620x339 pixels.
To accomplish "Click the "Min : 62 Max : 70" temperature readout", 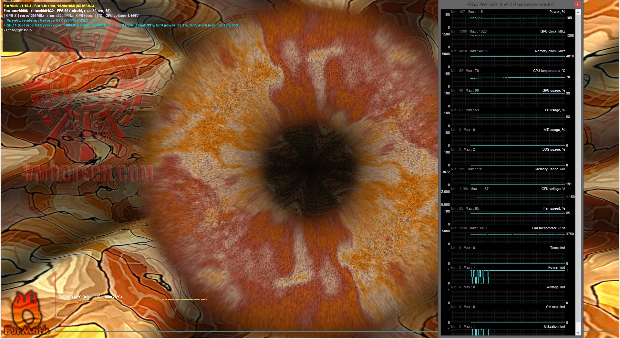I will pyautogui.click(x=465, y=71).
